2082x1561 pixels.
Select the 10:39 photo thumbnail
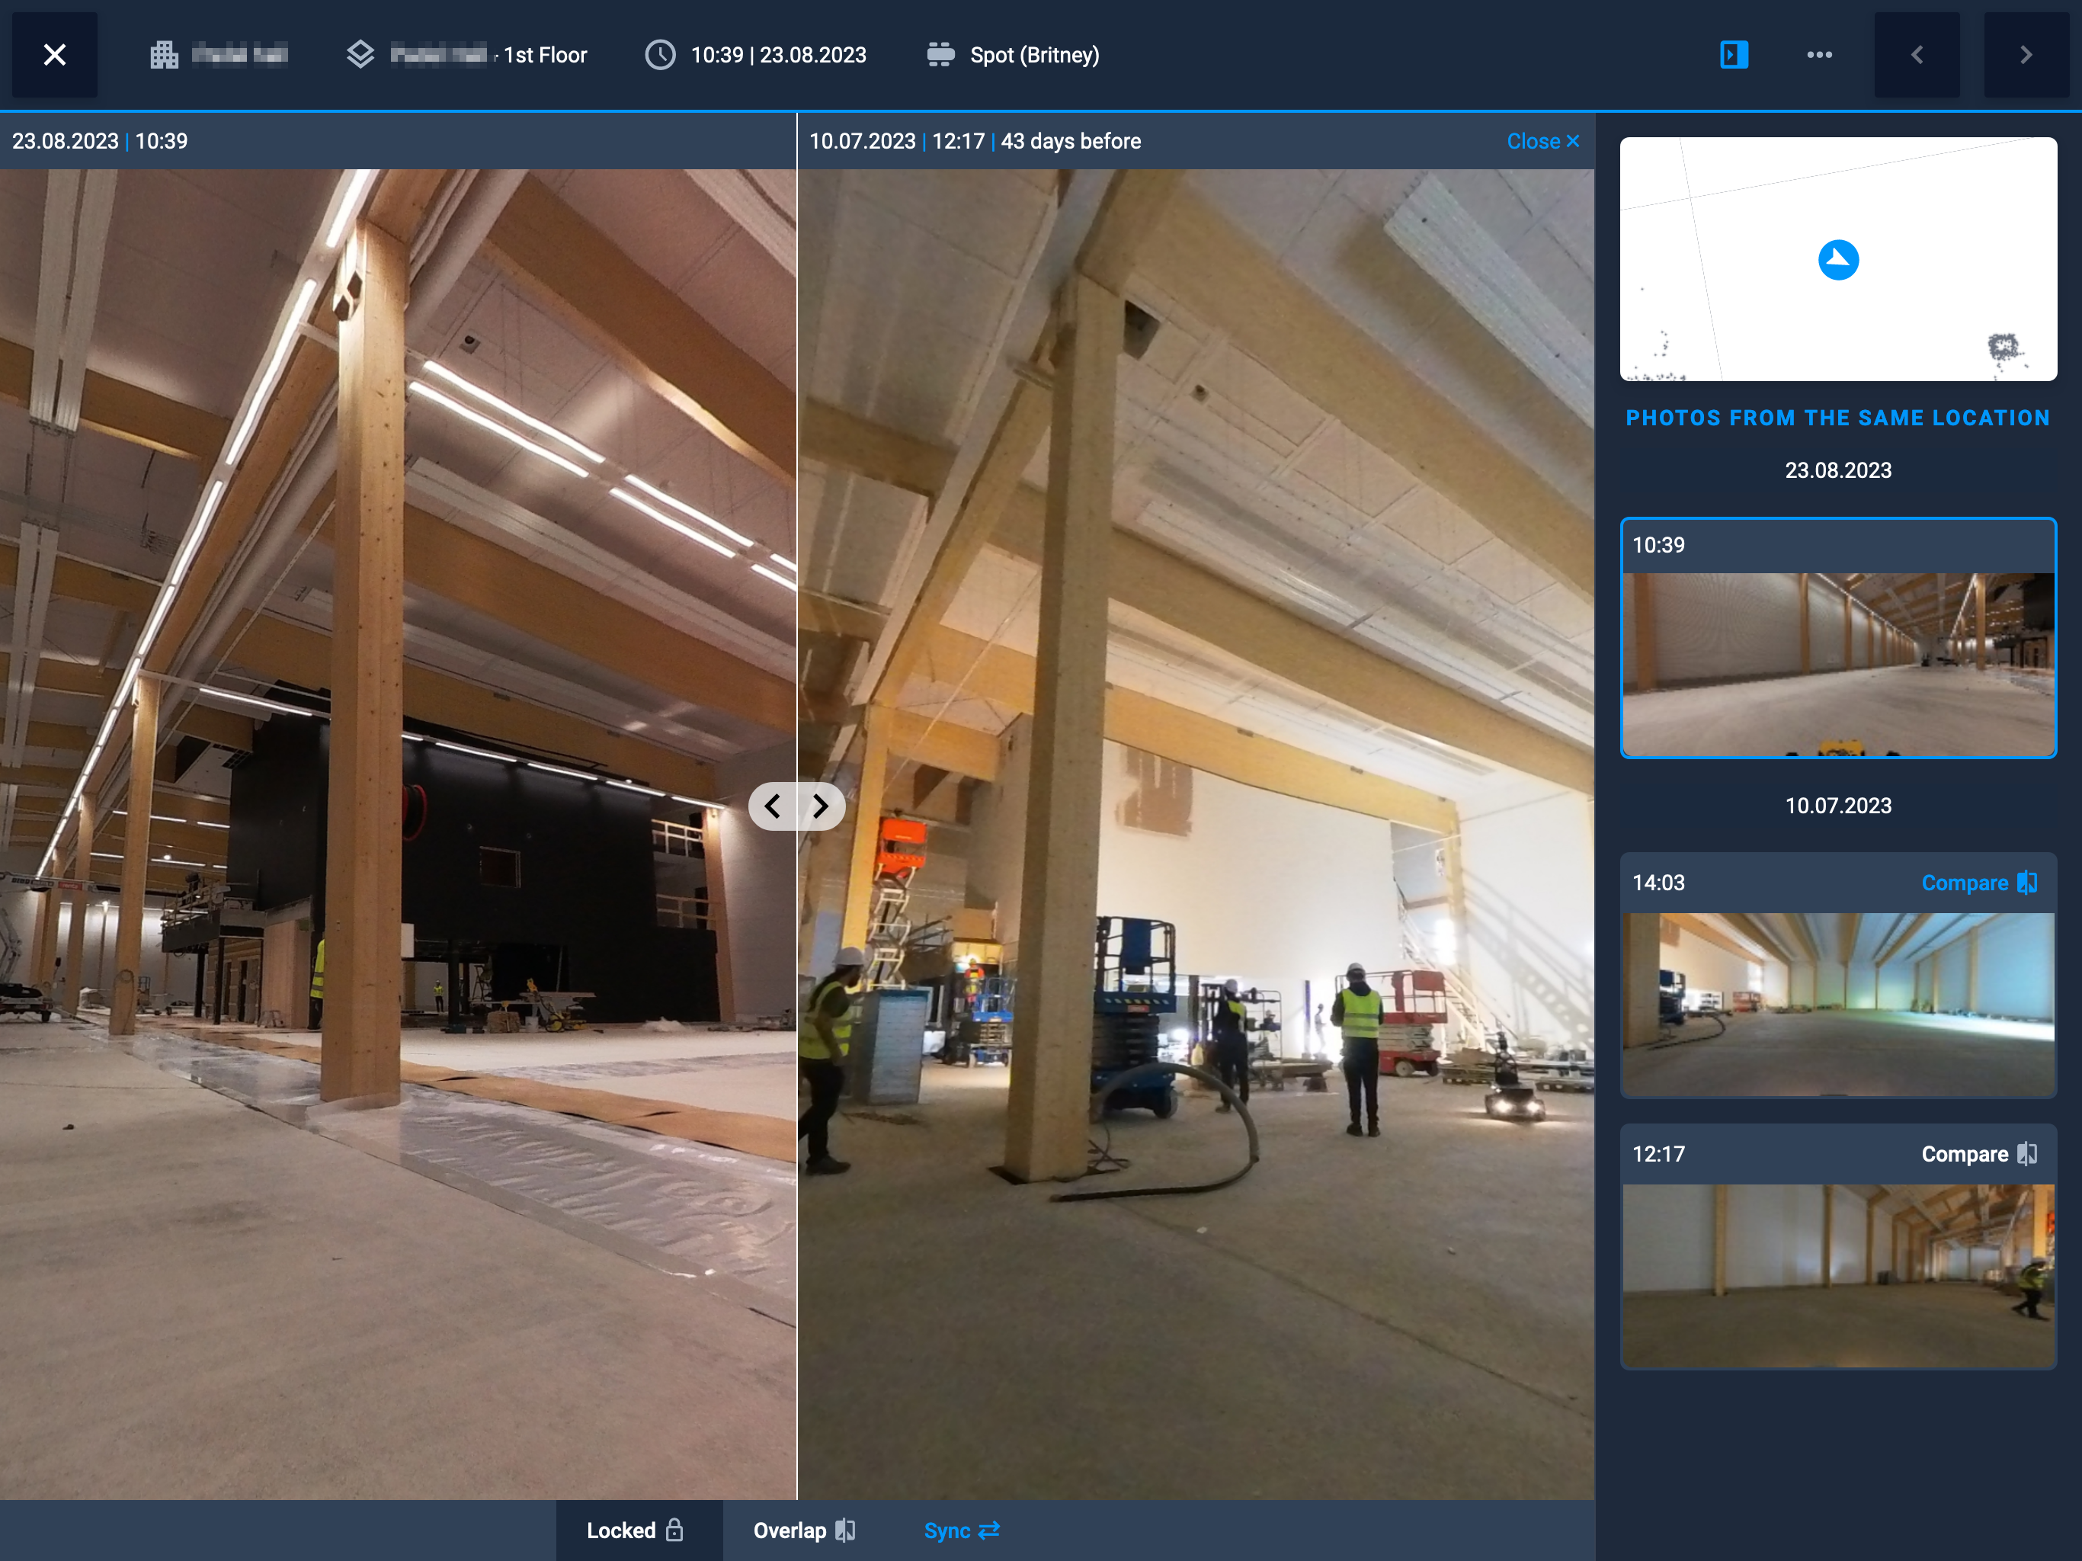[1837, 664]
